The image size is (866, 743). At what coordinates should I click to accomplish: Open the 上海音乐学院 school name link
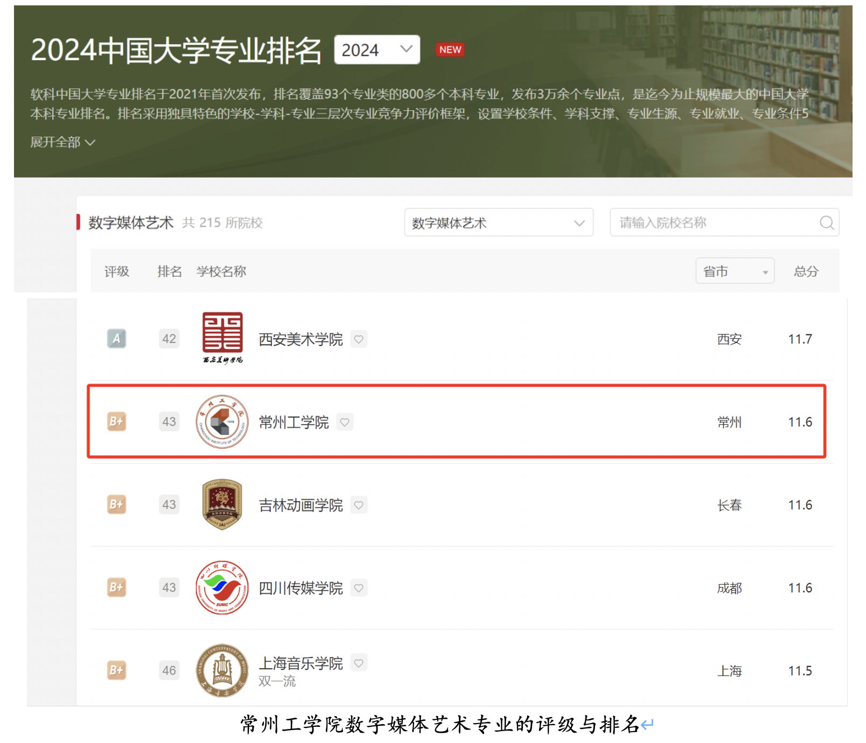[301, 663]
